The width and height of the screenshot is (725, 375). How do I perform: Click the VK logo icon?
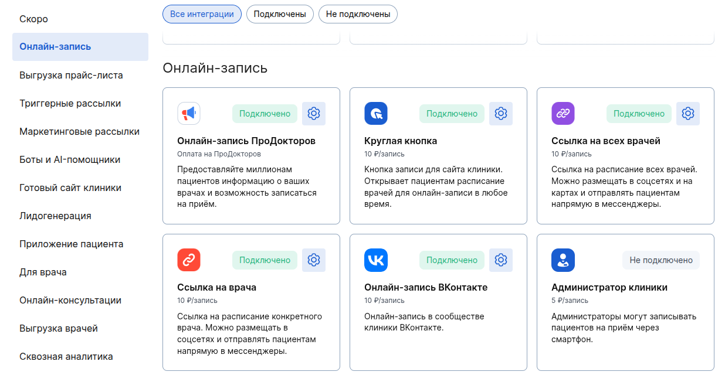point(376,260)
